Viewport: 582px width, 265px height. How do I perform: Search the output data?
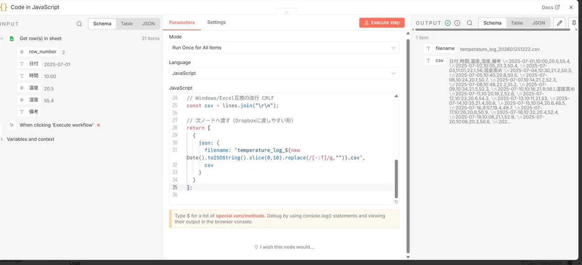click(469, 23)
